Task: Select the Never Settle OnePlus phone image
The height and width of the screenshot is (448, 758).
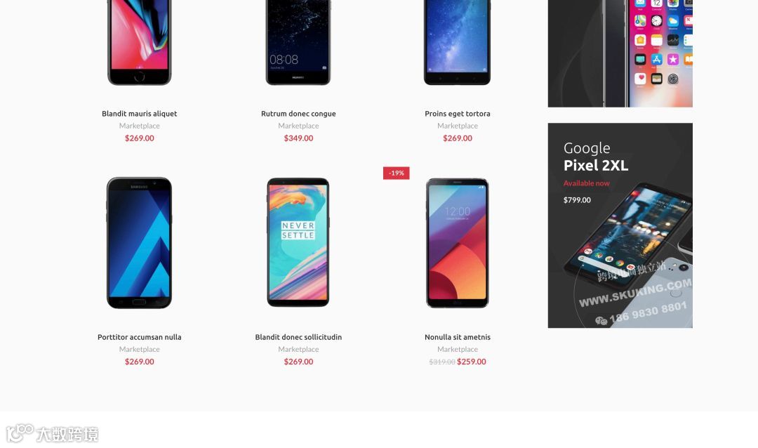Action: click(x=298, y=242)
